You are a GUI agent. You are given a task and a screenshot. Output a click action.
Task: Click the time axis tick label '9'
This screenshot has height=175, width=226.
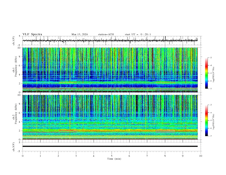click(x=183, y=156)
